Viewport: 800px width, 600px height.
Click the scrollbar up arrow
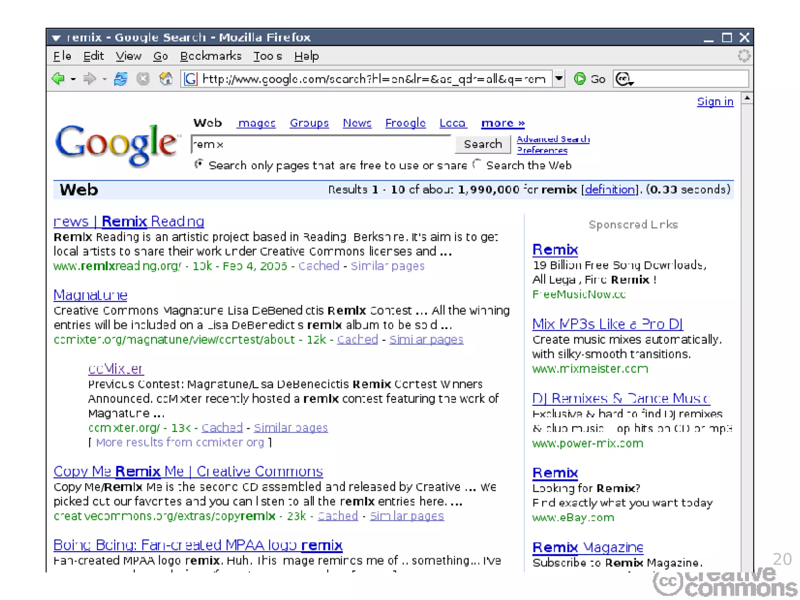tap(747, 98)
